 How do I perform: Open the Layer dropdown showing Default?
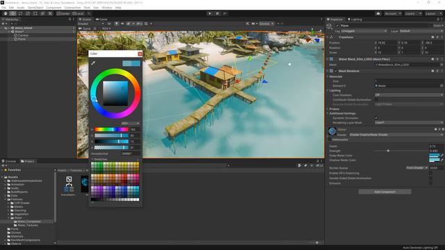[x=421, y=31]
